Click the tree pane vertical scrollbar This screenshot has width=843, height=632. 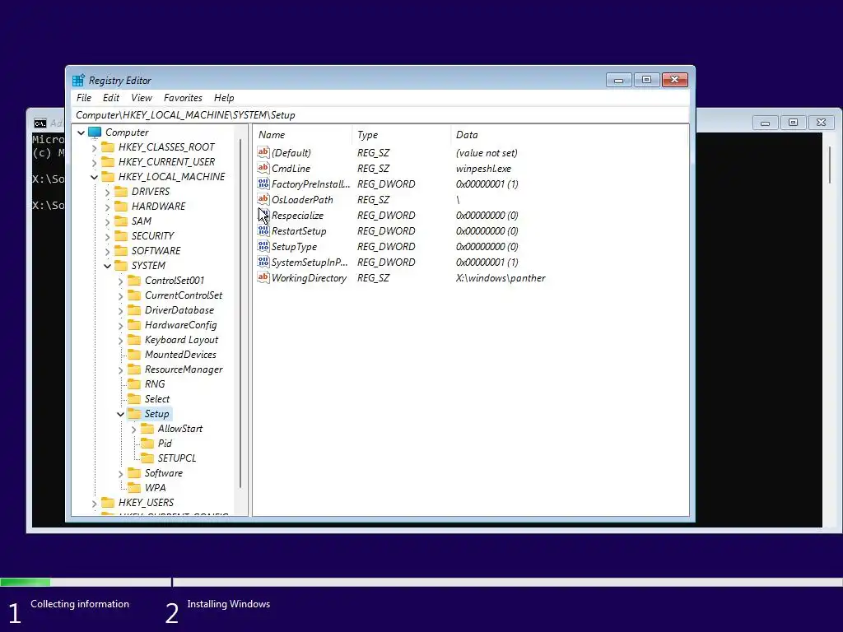pos(240,314)
